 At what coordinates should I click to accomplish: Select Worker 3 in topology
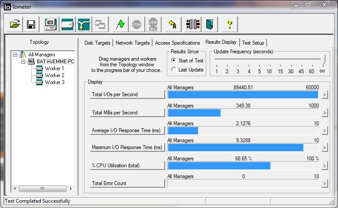coord(55,82)
